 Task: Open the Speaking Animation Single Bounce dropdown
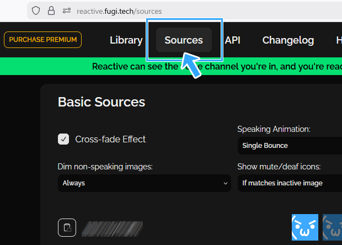coord(290,146)
